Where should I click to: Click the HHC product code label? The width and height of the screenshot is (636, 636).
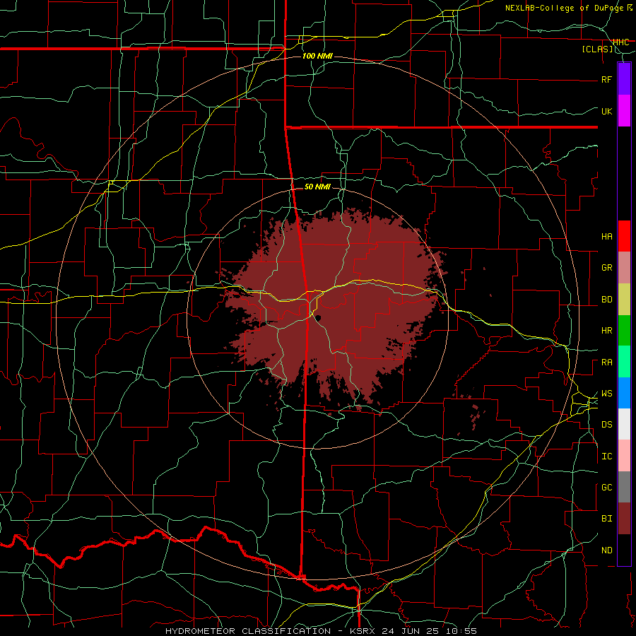coord(621,42)
